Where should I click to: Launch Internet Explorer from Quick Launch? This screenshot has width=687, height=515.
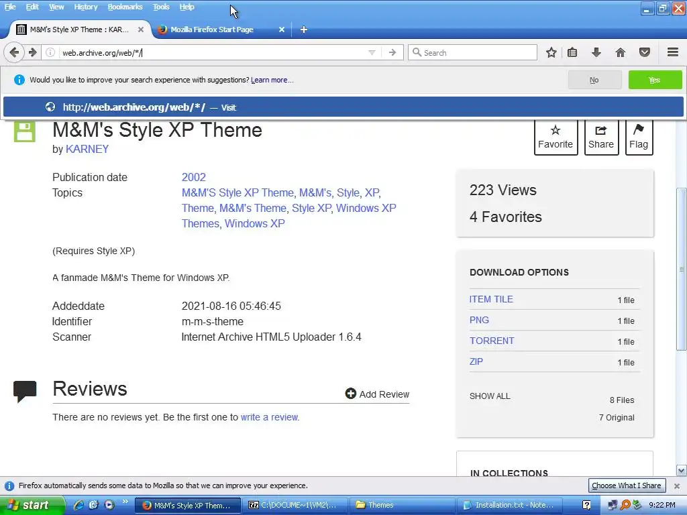[x=79, y=505]
